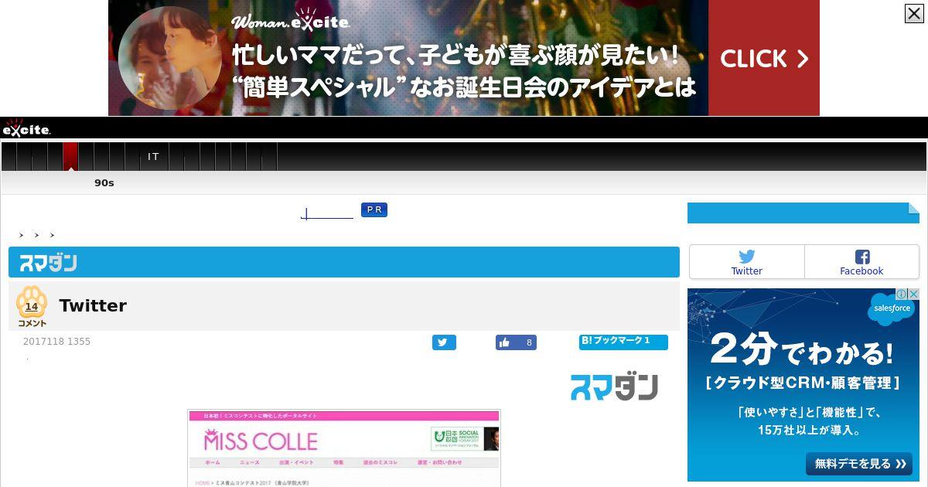
Task: Close the top banner ad with the X
Action: pyautogui.click(x=914, y=13)
